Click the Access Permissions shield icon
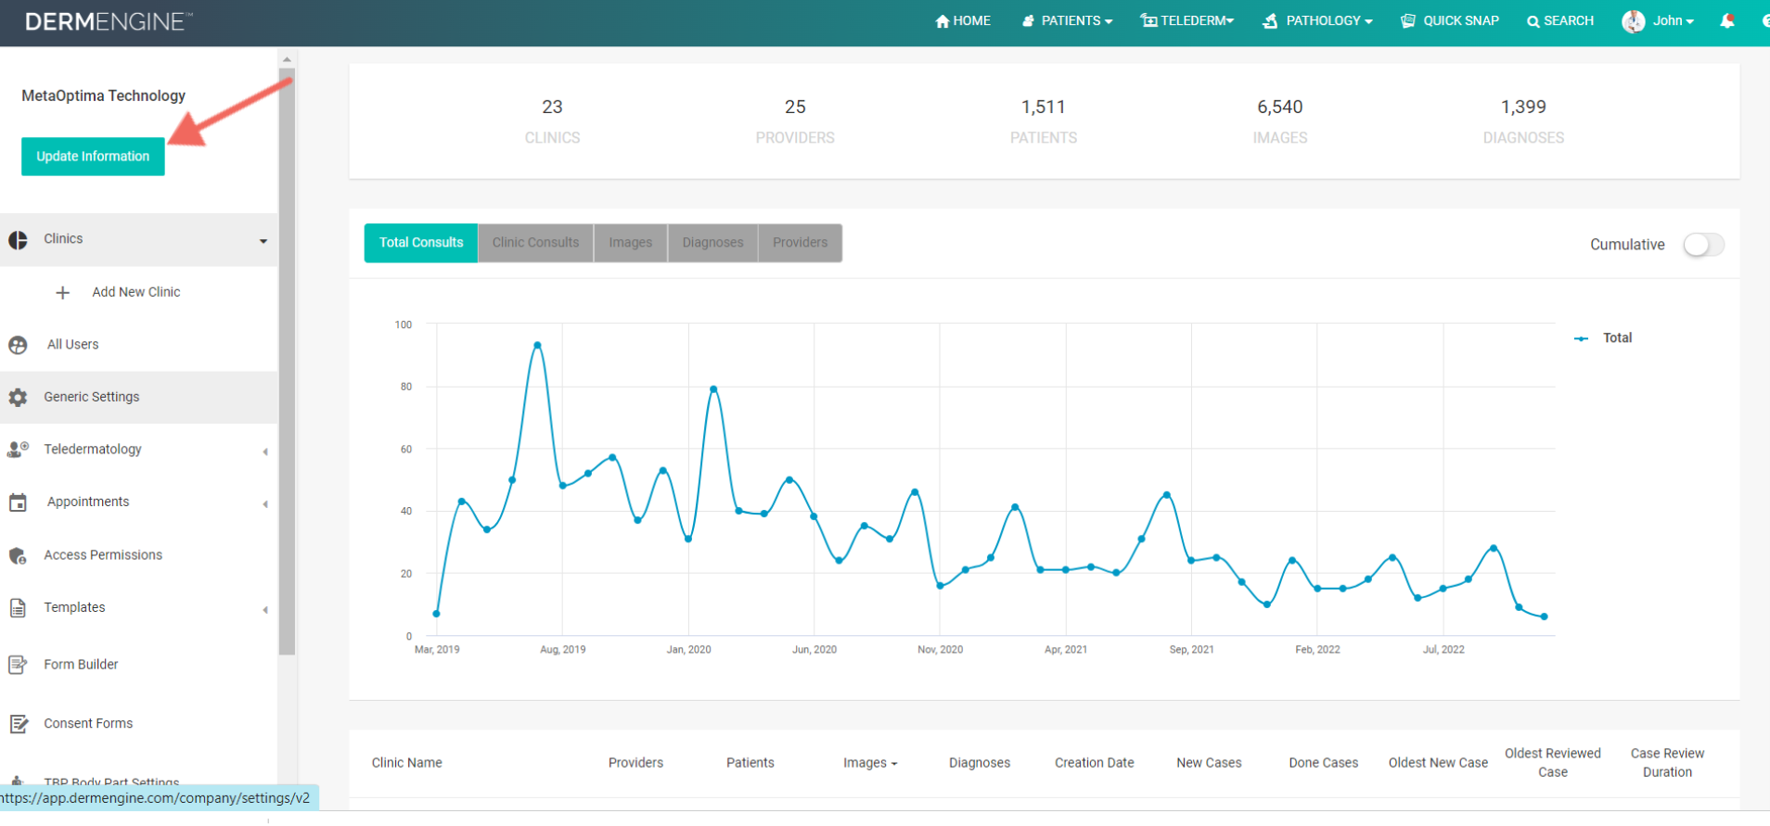The height and width of the screenshot is (826, 1770). point(18,555)
